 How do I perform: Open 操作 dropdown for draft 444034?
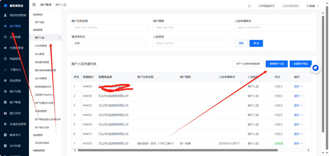pos(298,96)
